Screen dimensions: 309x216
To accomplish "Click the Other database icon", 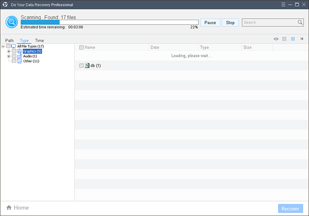I will pos(20,61).
